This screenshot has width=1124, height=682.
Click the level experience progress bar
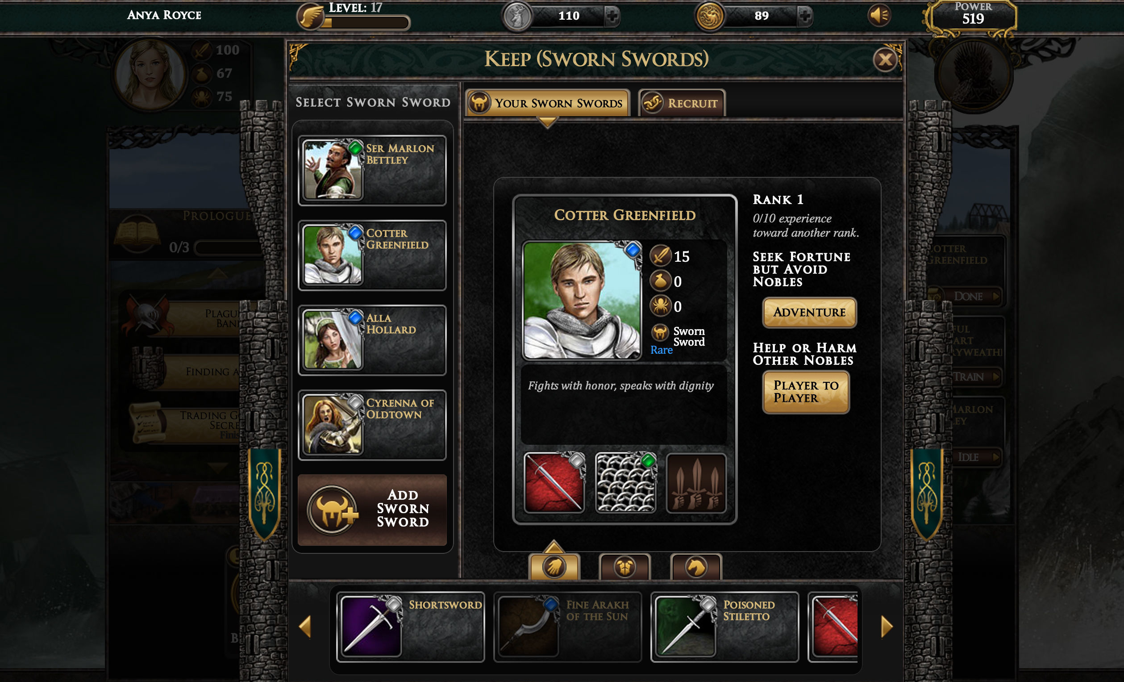366,22
